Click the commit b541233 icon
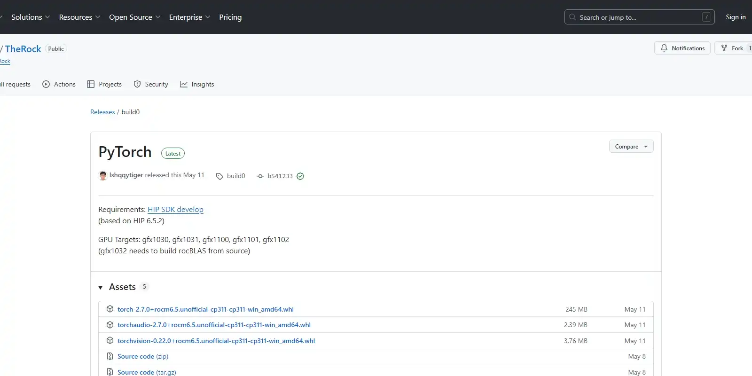 point(260,176)
